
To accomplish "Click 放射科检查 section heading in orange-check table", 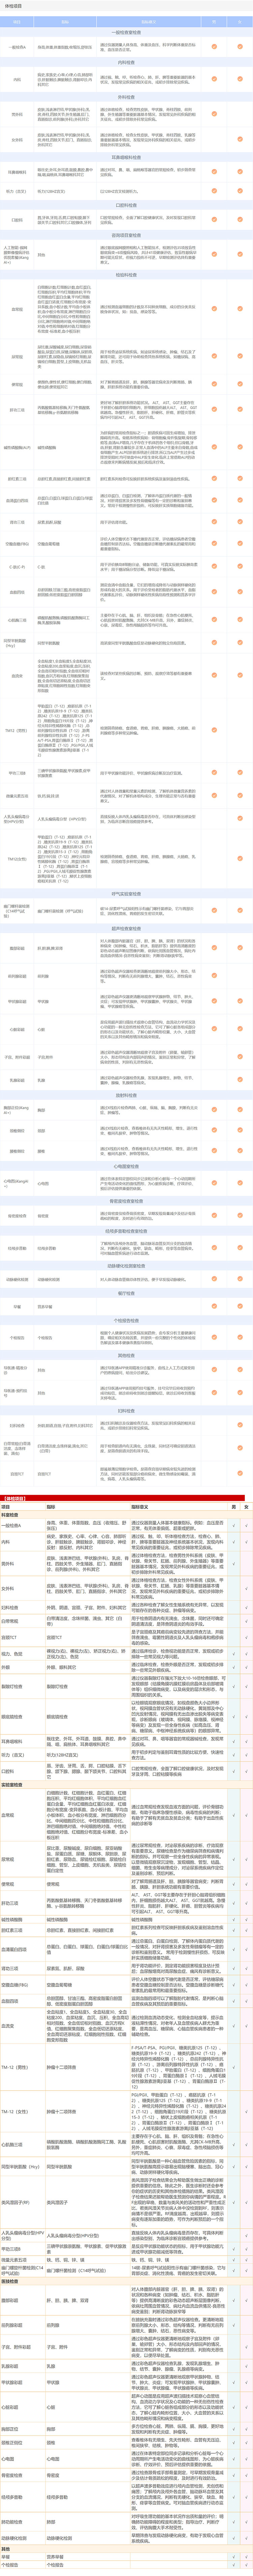I will pos(126,1096).
